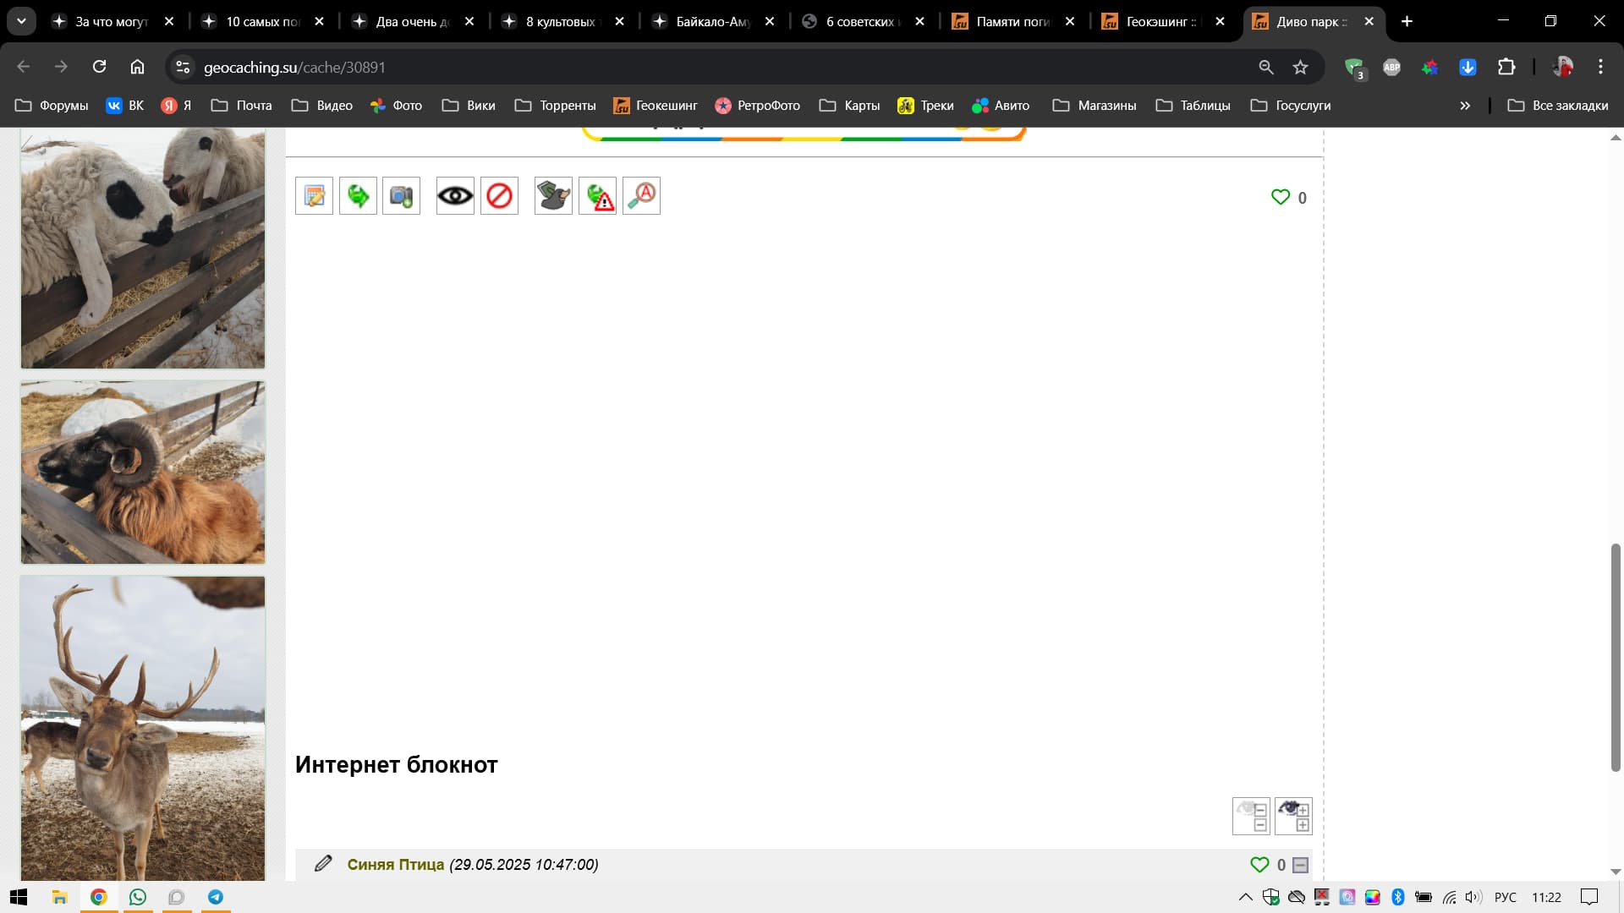
Task: Open the Карты bookmarks folder
Action: (x=850, y=106)
